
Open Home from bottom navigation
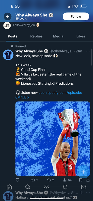click(x=9, y=187)
